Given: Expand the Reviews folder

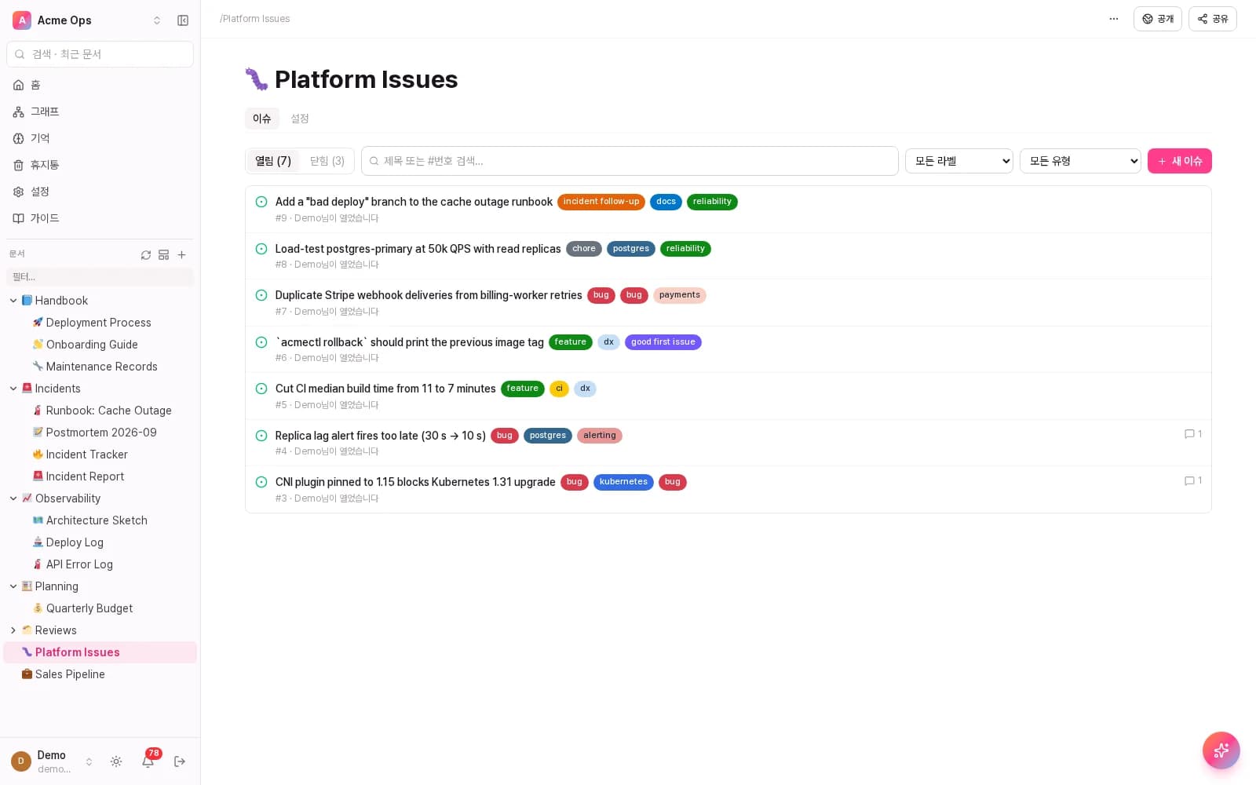Looking at the screenshot, I should pyautogui.click(x=13, y=630).
